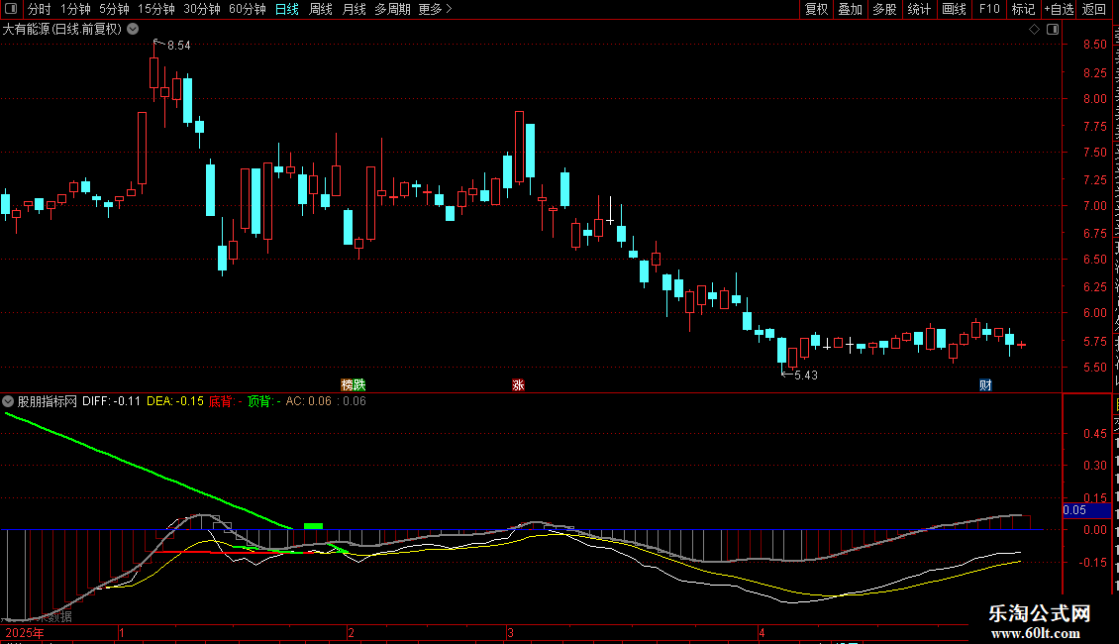This screenshot has height=644, width=1119.
Task: Switch to 周线 weekly chart
Action: pos(321,9)
